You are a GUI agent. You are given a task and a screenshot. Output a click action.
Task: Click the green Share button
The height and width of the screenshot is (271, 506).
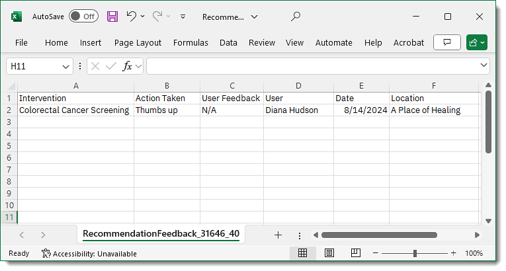pyautogui.click(x=477, y=42)
